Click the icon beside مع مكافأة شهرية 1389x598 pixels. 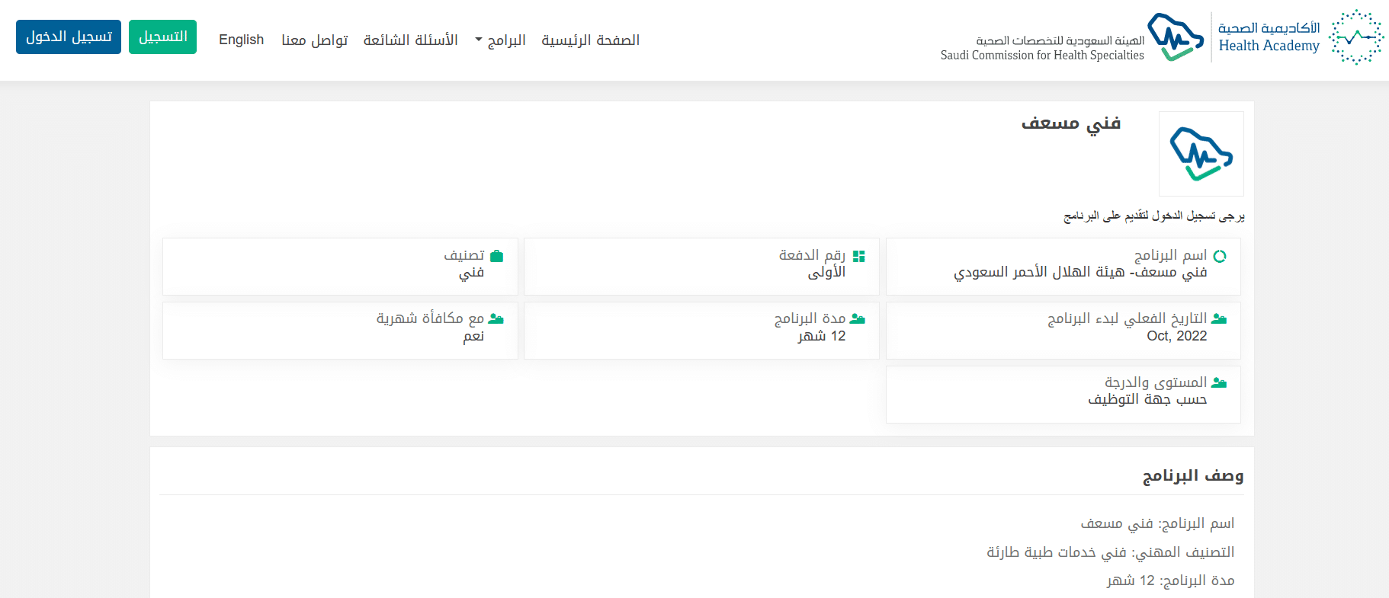pos(496,319)
